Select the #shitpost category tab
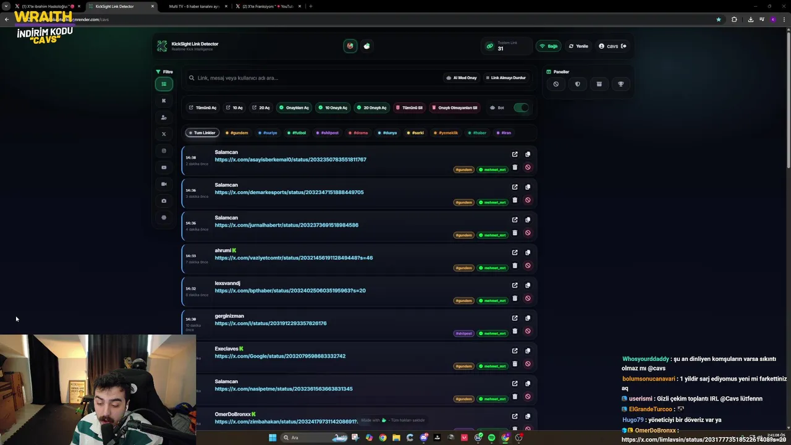This screenshot has height=445, width=791. 328,133
